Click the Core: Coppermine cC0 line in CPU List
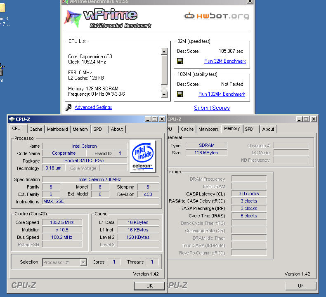 (90, 57)
